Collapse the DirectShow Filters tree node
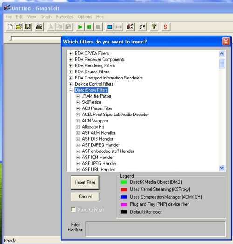 click(x=71, y=90)
